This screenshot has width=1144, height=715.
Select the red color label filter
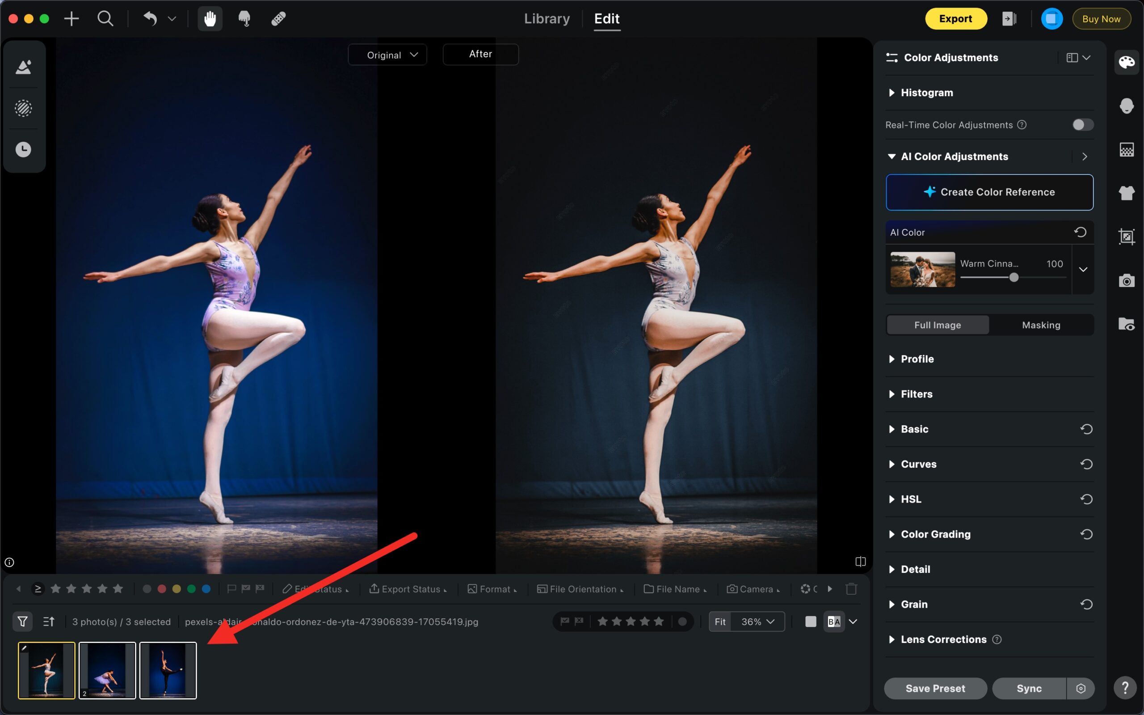click(x=162, y=589)
